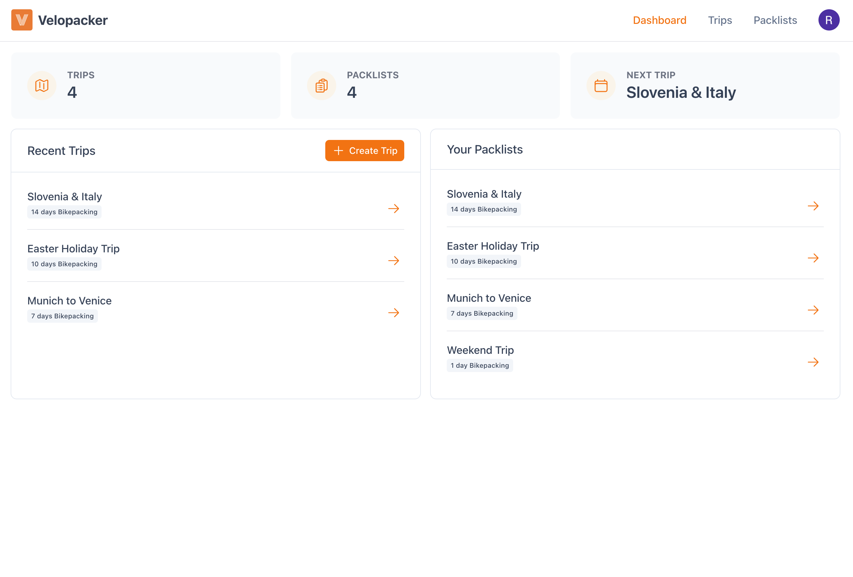Navigate to the Trips page
853x577 pixels.
coord(720,20)
